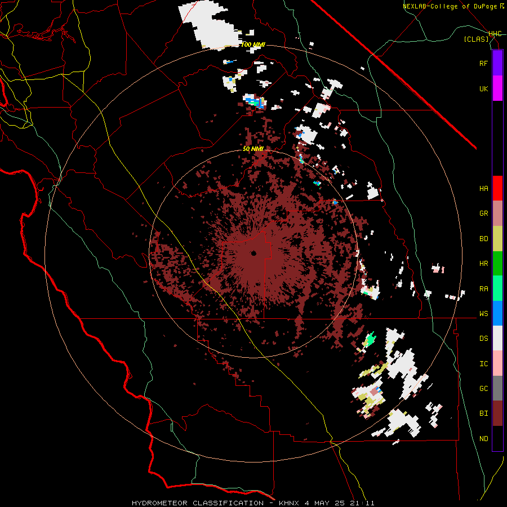507x507 pixels.
Task: Click the '50 NMI' range ring label
Action: (x=253, y=149)
